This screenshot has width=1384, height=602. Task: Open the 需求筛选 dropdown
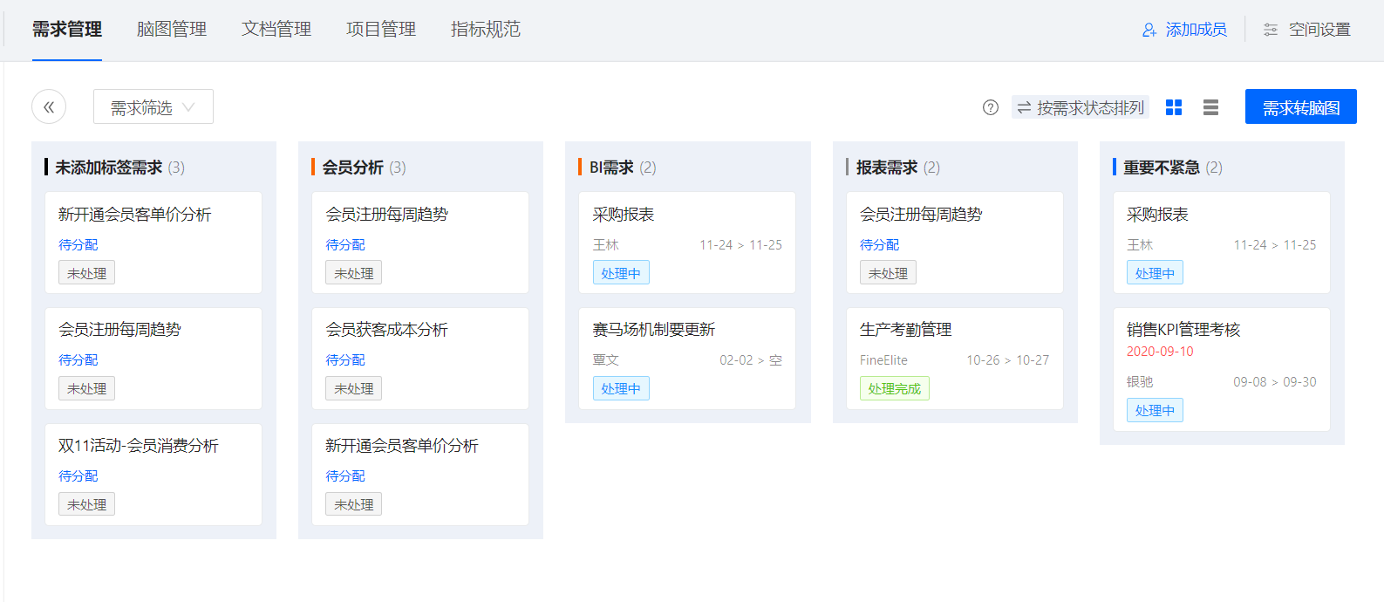click(x=153, y=106)
